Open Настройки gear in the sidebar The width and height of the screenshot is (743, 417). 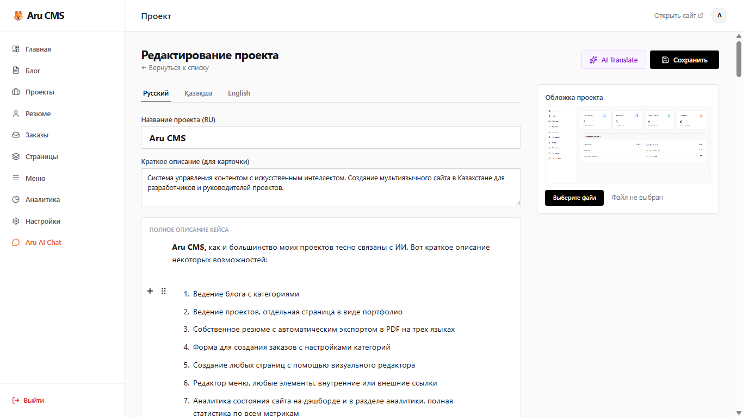pos(16,222)
